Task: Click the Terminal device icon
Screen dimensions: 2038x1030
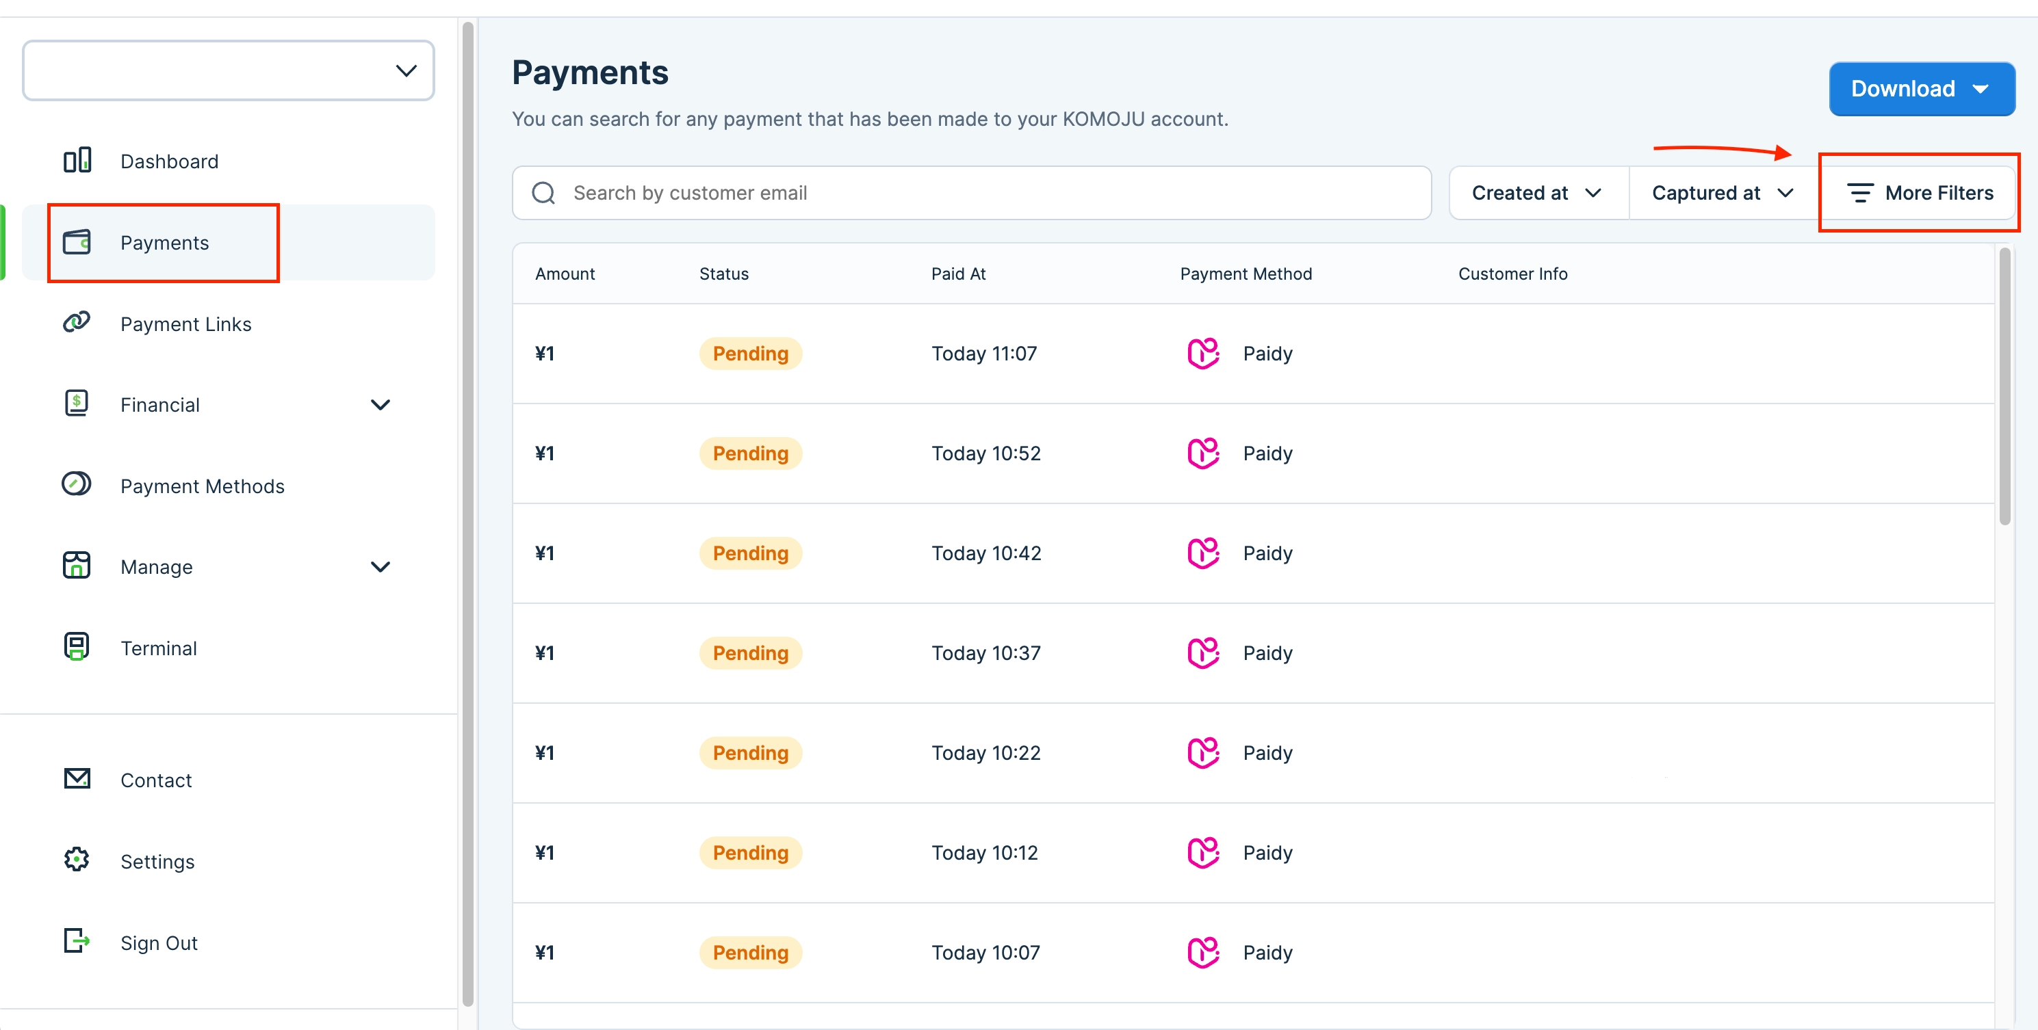Action: click(77, 646)
